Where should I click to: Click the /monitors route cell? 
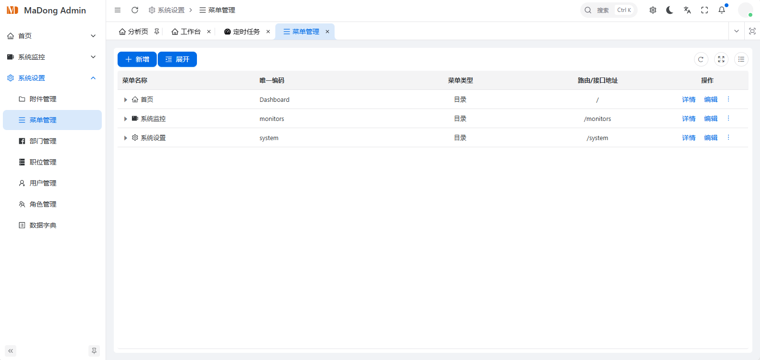[597, 119]
